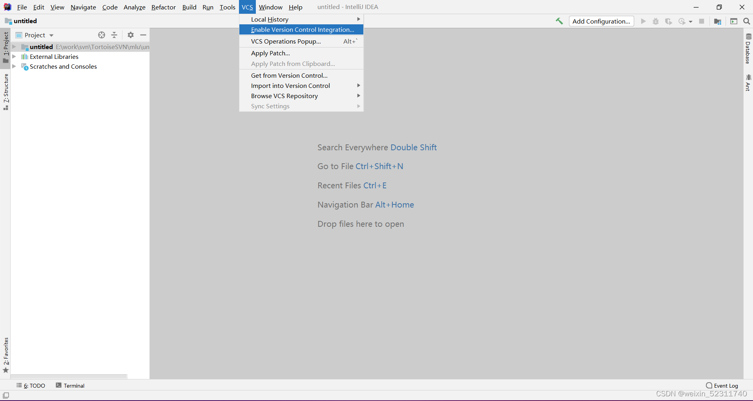The height and width of the screenshot is (401, 753).
Task: Open the 6: TODO tool window
Action: click(x=31, y=386)
